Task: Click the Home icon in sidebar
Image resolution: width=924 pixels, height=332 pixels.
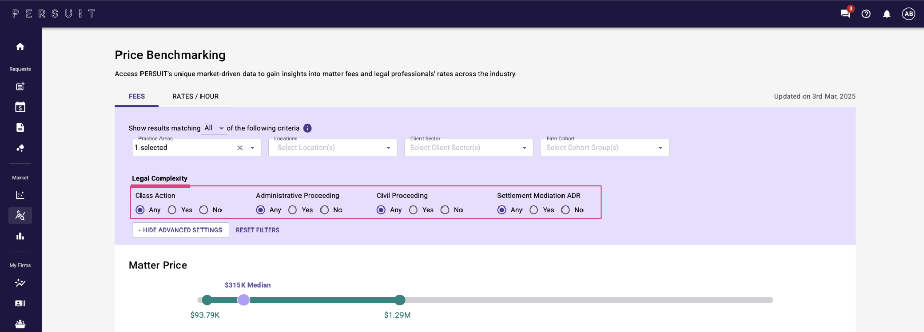Action: [x=20, y=47]
